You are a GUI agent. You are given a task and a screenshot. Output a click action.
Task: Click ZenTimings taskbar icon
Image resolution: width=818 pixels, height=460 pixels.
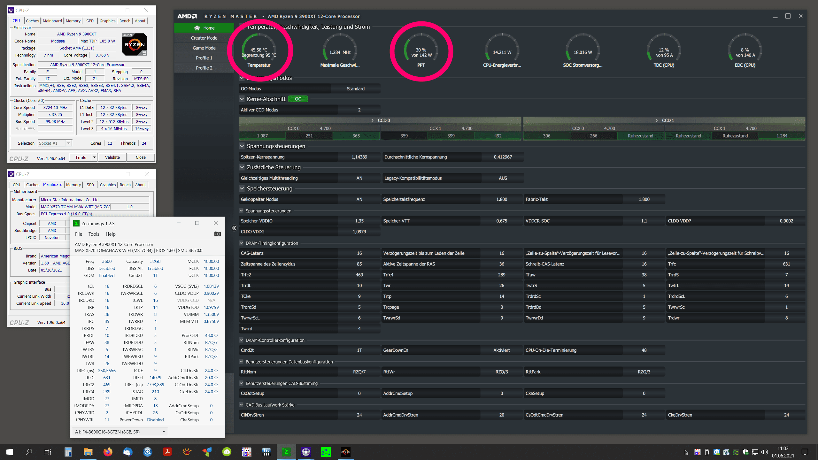pos(286,452)
